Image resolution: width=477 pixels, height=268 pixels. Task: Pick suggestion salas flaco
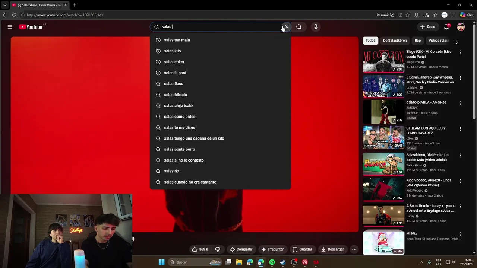[x=220, y=84]
